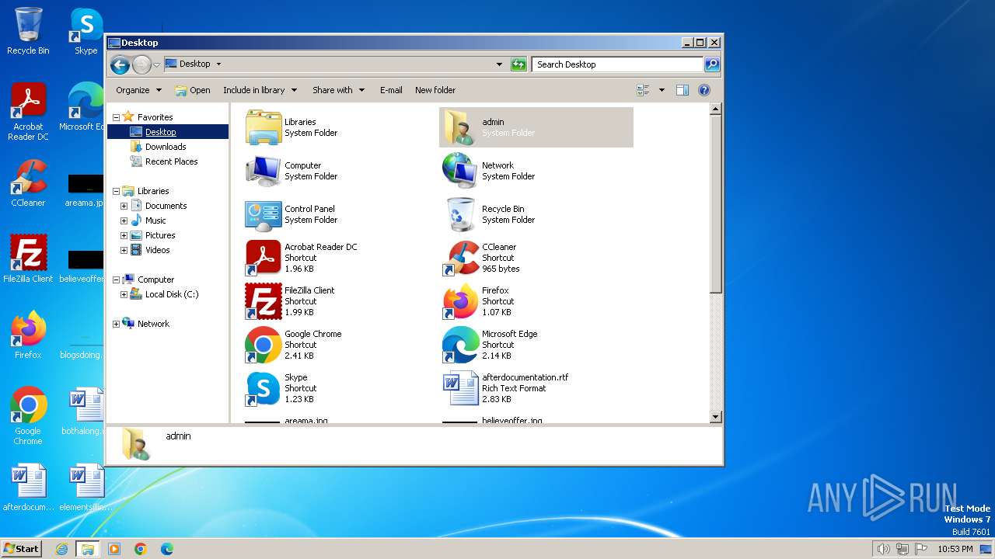The image size is (995, 559).
Task: Open Chrome from the taskbar
Action: pos(141,549)
